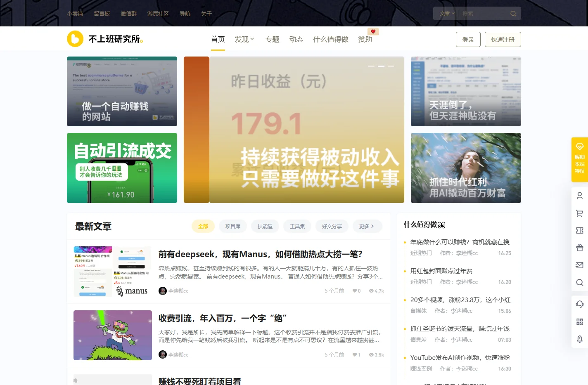Open the 关于 top link
This screenshot has height=385, width=588.
point(206,14)
